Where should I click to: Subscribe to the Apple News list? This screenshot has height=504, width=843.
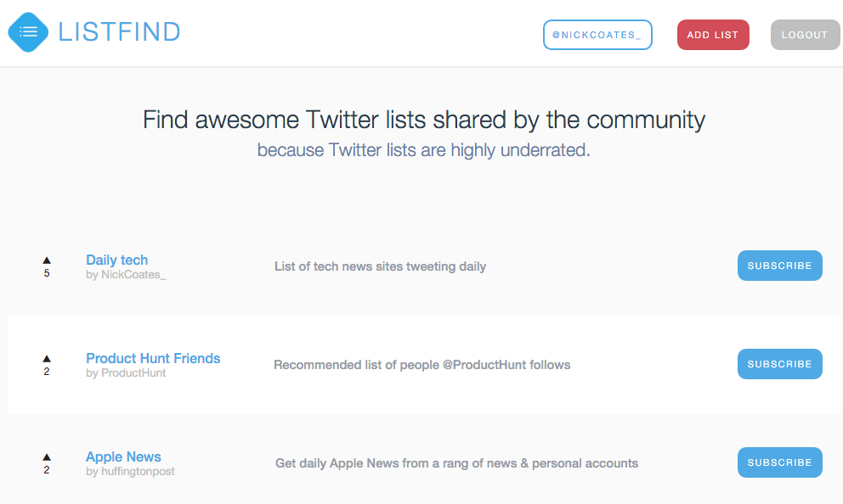point(779,462)
